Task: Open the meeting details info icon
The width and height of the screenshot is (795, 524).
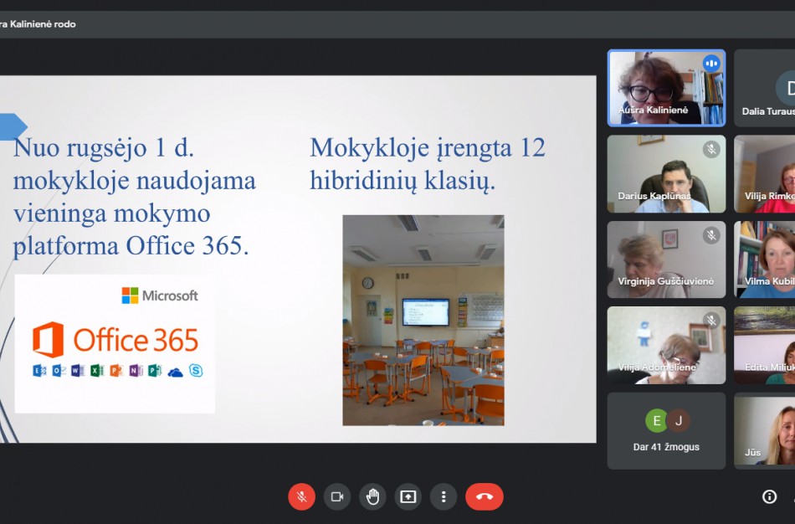Action: (x=769, y=496)
